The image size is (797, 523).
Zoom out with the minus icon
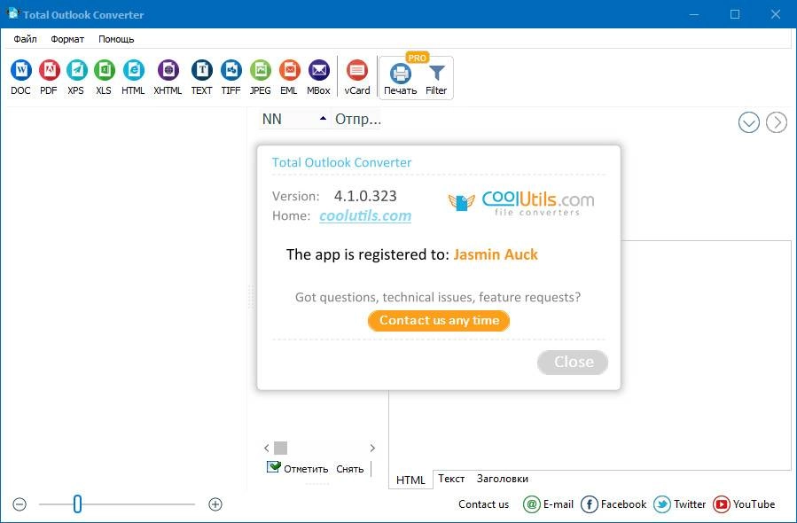[x=20, y=504]
